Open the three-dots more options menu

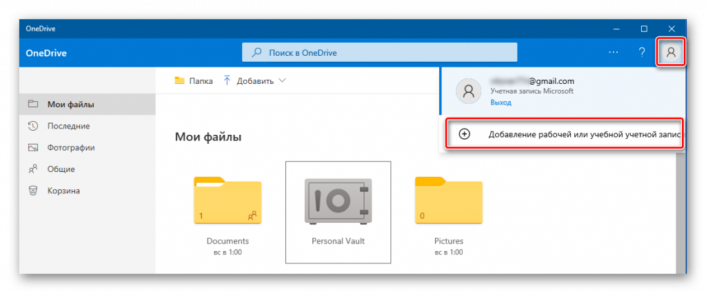[613, 52]
